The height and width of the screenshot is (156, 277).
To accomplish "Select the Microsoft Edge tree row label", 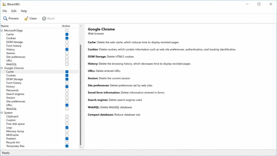I will click(x=13, y=30).
